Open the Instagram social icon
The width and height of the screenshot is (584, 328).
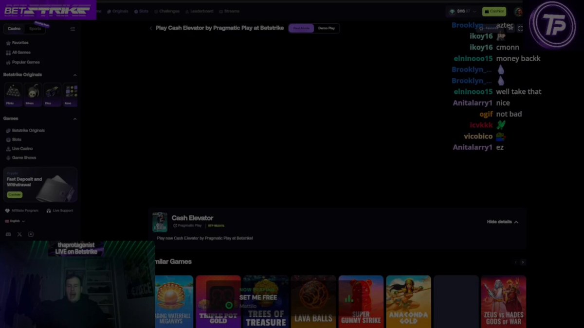click(31, 234)
